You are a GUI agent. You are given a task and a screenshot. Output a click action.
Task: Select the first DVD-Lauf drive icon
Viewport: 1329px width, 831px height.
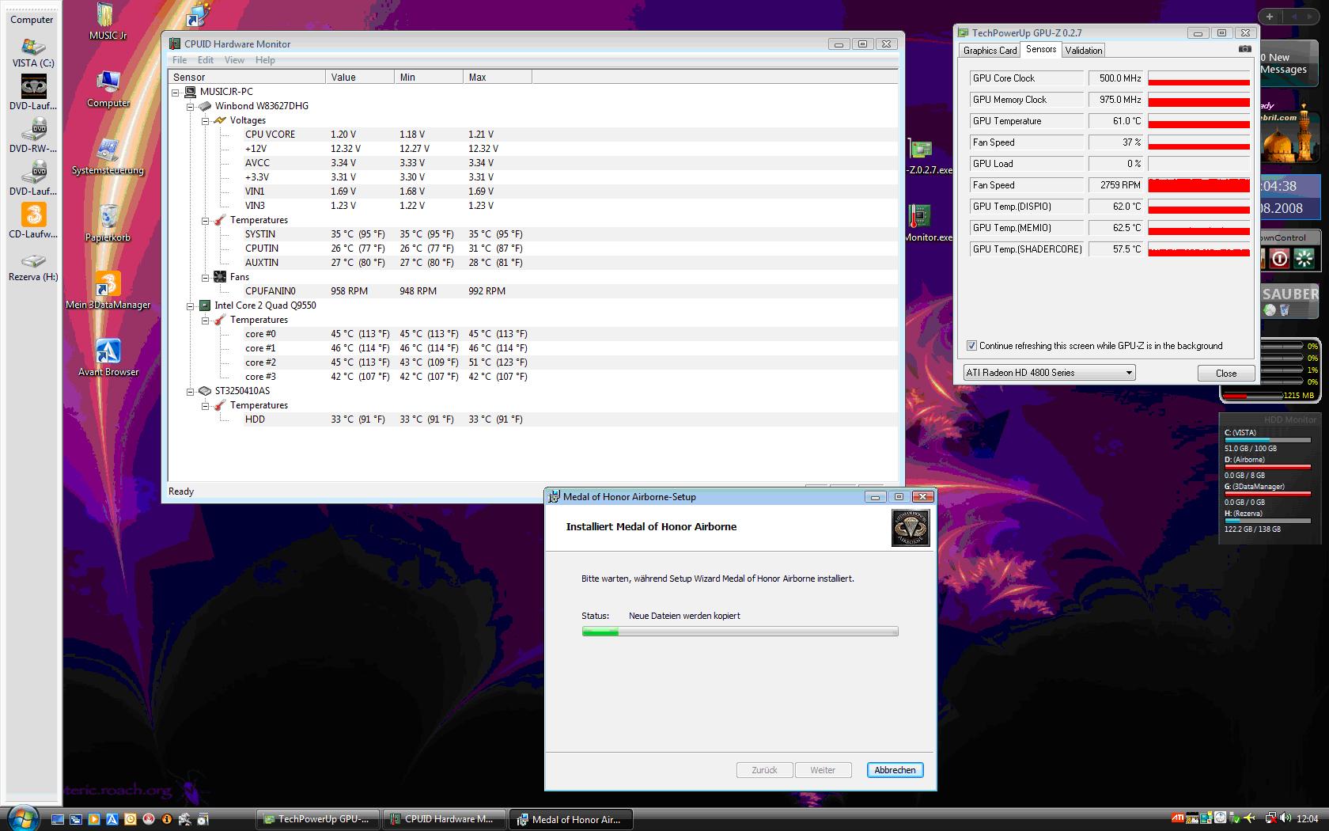pyautogui.click(x=33, y=93)
